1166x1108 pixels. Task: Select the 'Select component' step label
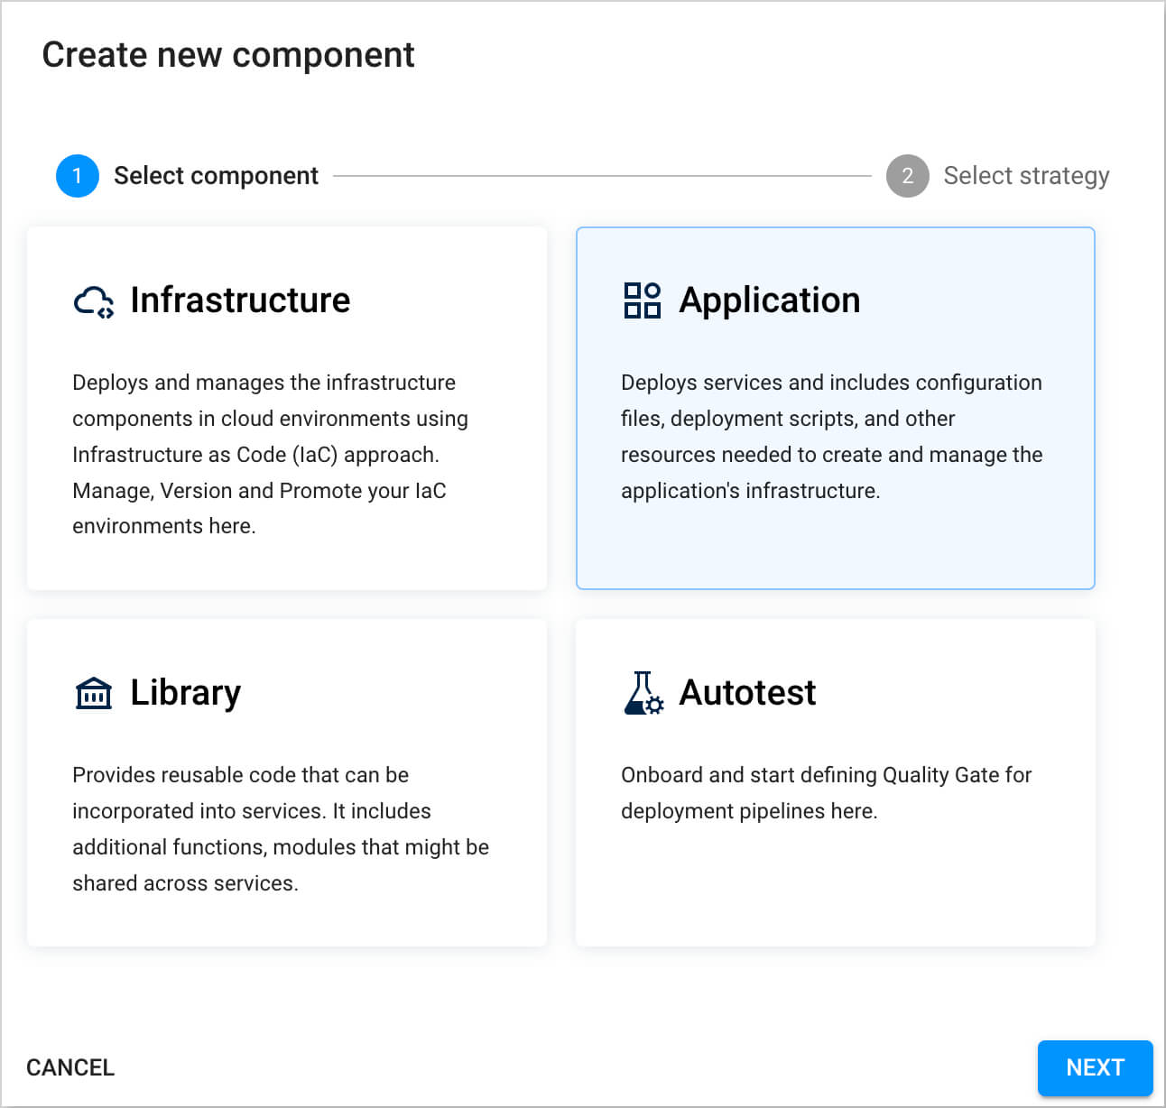(216, 176)
